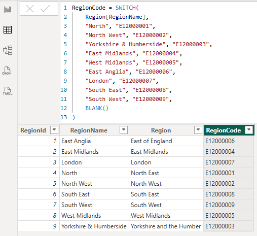This screenshot has height=236, width=257.
Task: Select the North RegionName cell
Action: coord(94,173)
